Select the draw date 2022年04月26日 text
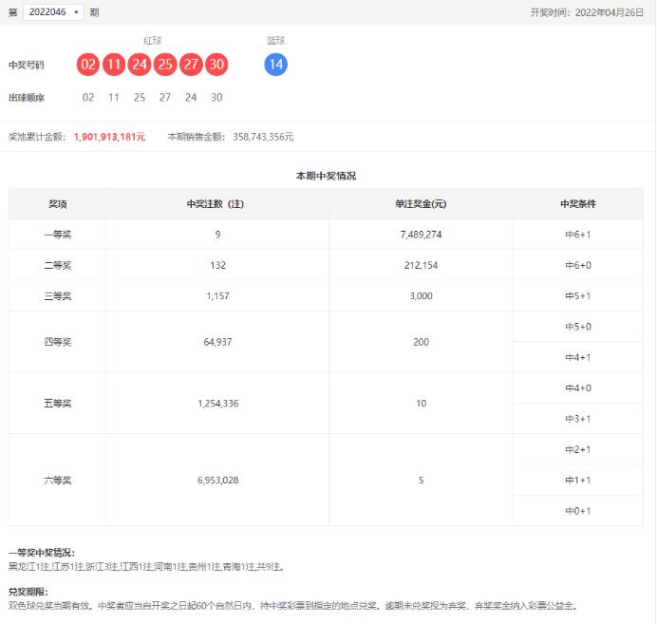Image resolution: width=657 pixels, height=624 pixels. point(610,12)
